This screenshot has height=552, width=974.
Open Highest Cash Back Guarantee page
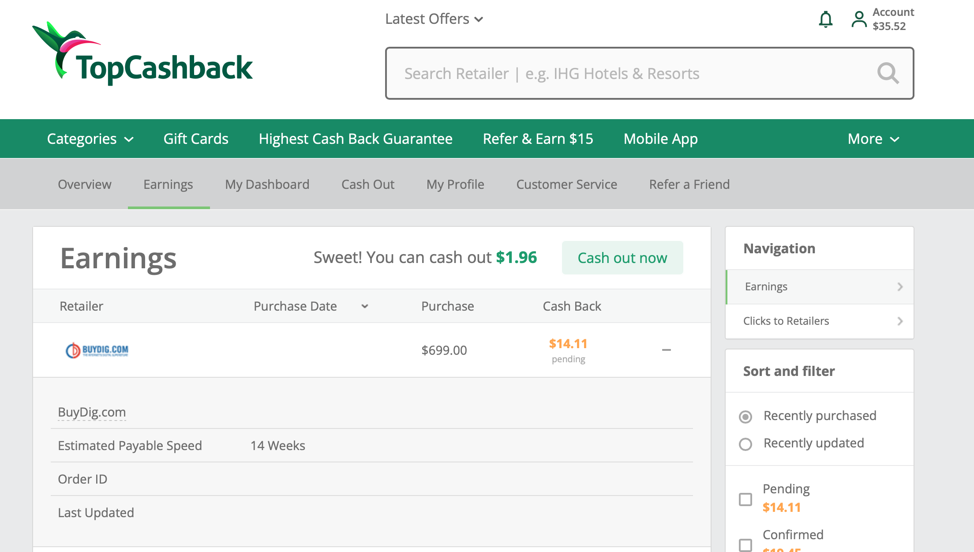(356, 139)
